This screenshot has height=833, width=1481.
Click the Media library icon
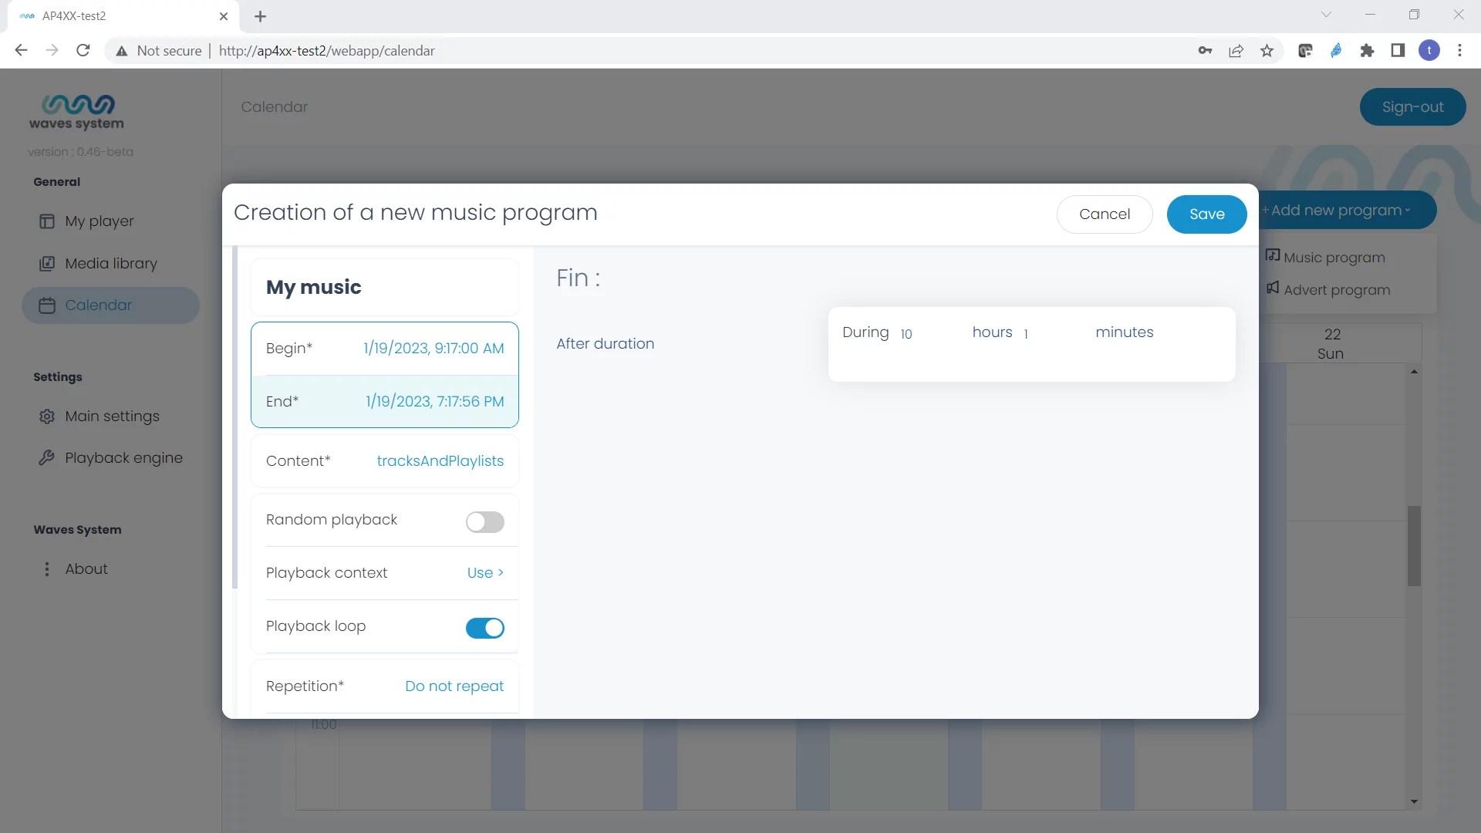tap(47, 264)
